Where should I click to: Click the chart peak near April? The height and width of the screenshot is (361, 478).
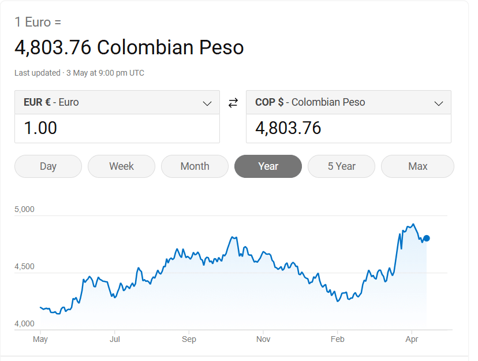point(413,224)
